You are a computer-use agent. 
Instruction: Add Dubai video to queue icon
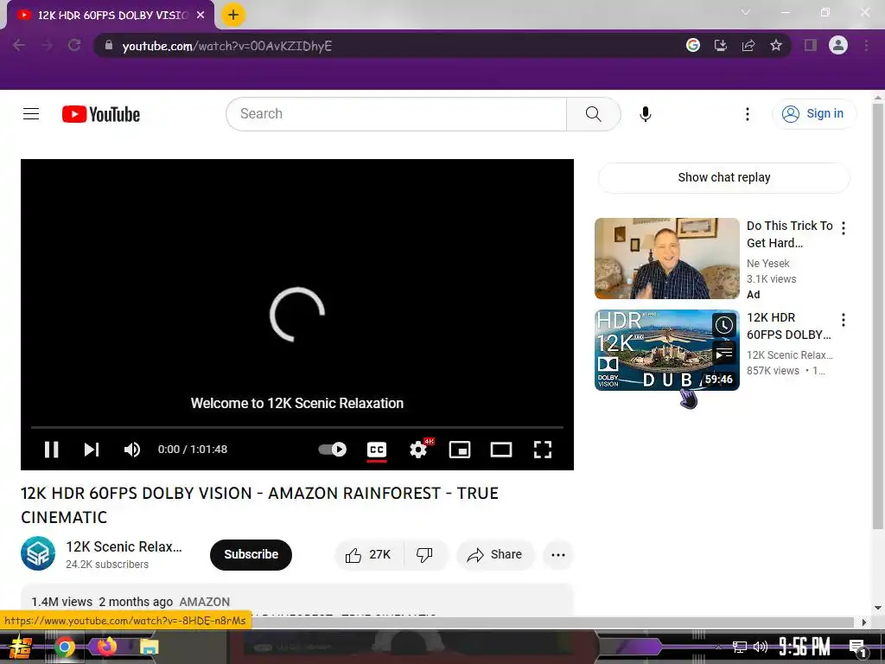point(724,354)
